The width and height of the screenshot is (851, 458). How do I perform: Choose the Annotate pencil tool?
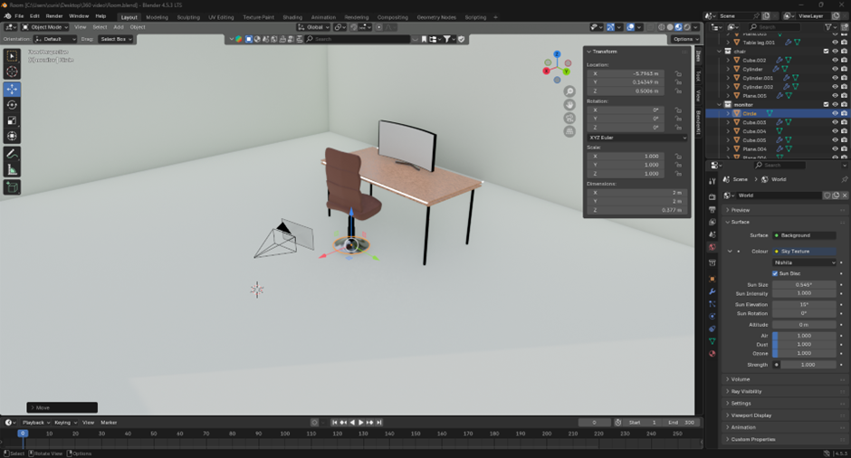(12, 154)
